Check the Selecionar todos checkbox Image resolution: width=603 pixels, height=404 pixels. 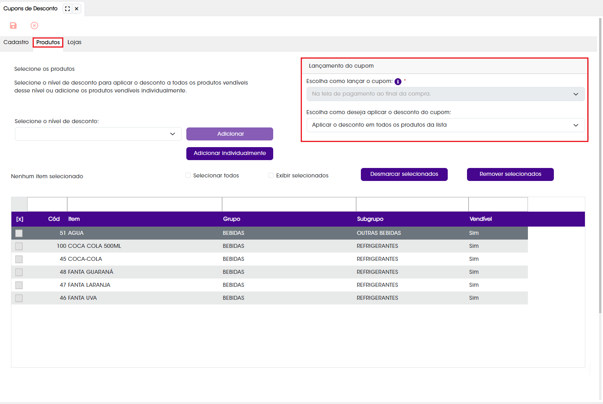[x=188, y=175]
